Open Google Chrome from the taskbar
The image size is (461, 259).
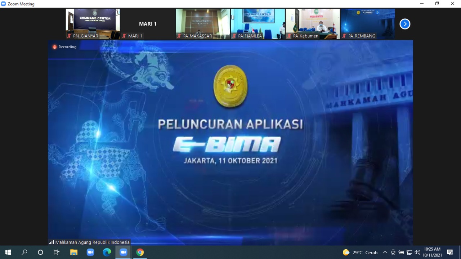[x=140, y=253]
